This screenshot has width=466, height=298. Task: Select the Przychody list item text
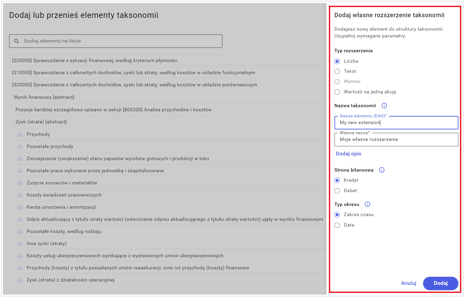coord(38,135)
